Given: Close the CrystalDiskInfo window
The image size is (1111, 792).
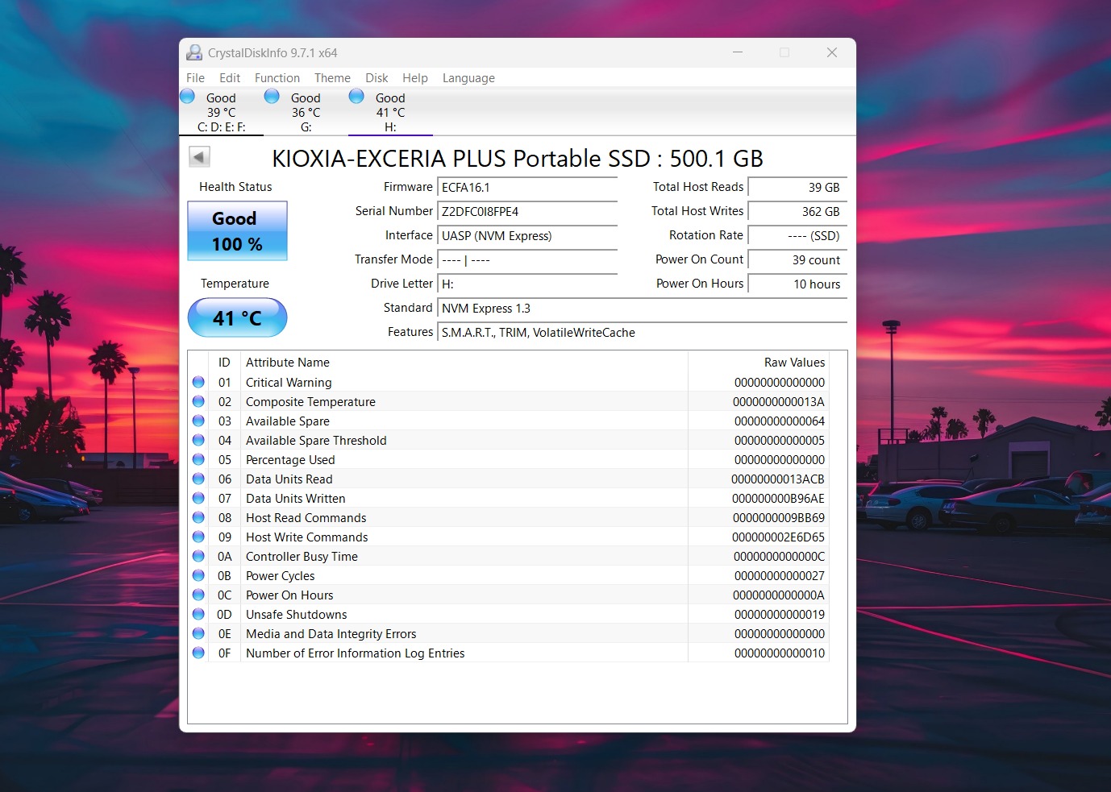Looking at the screenshot, I should (832, 52).
